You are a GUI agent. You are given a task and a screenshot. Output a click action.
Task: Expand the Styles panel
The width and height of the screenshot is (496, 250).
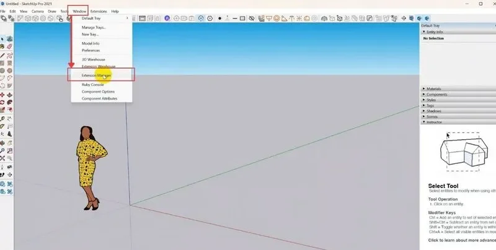click(458, 100)
